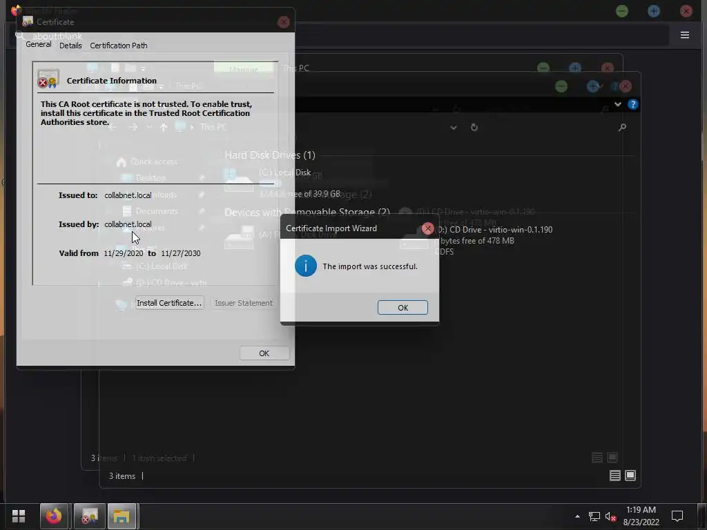Open Firefox from the taskbar
The width and height of the screenshot is (707, 530).
54,516
